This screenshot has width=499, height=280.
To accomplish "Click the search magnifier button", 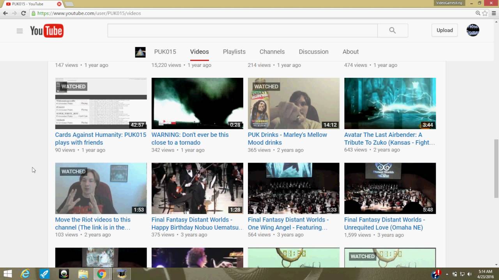I will click(393, 30).
